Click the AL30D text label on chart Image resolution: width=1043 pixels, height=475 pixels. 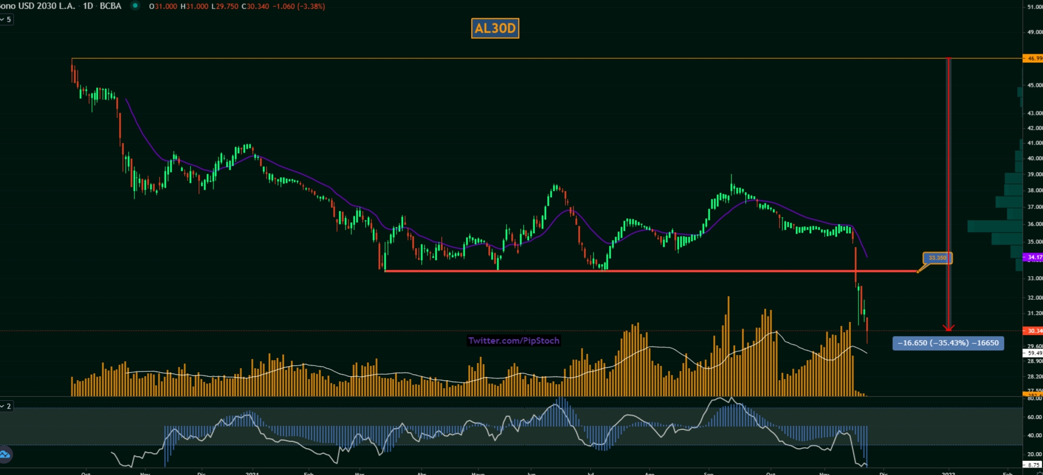click(x=495, y=28)
